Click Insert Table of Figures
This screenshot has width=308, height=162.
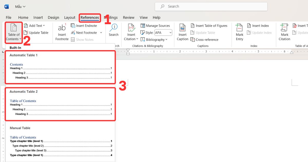pyautogui.click(x=209, y=26)
